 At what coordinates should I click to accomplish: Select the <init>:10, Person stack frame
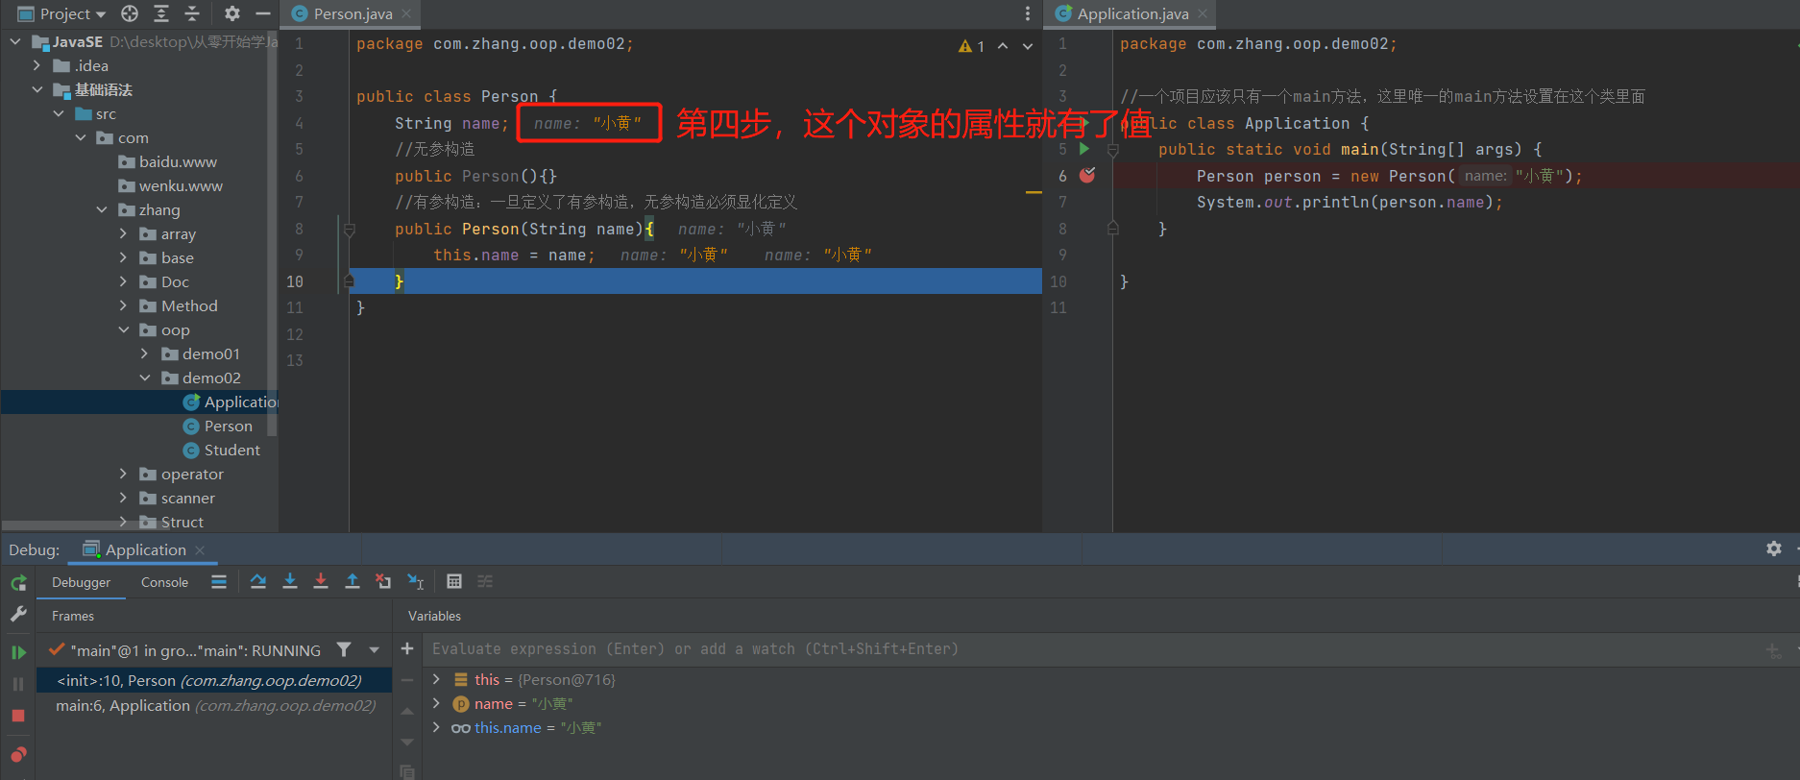[x=214, y=680]
